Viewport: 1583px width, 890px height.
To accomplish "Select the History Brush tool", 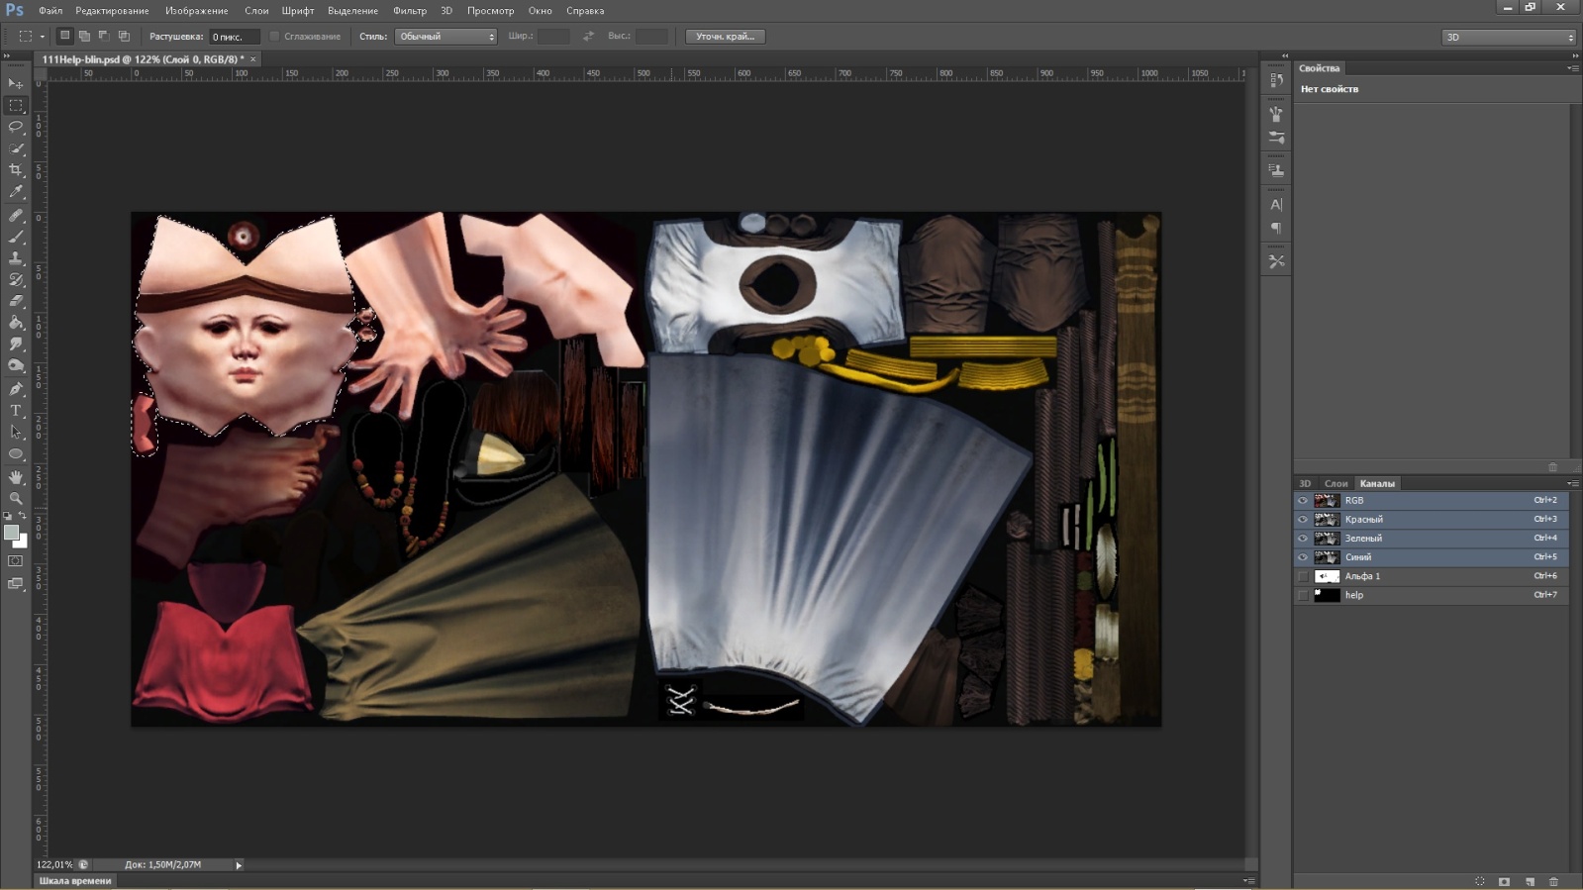I will click(x=16, y=280).
